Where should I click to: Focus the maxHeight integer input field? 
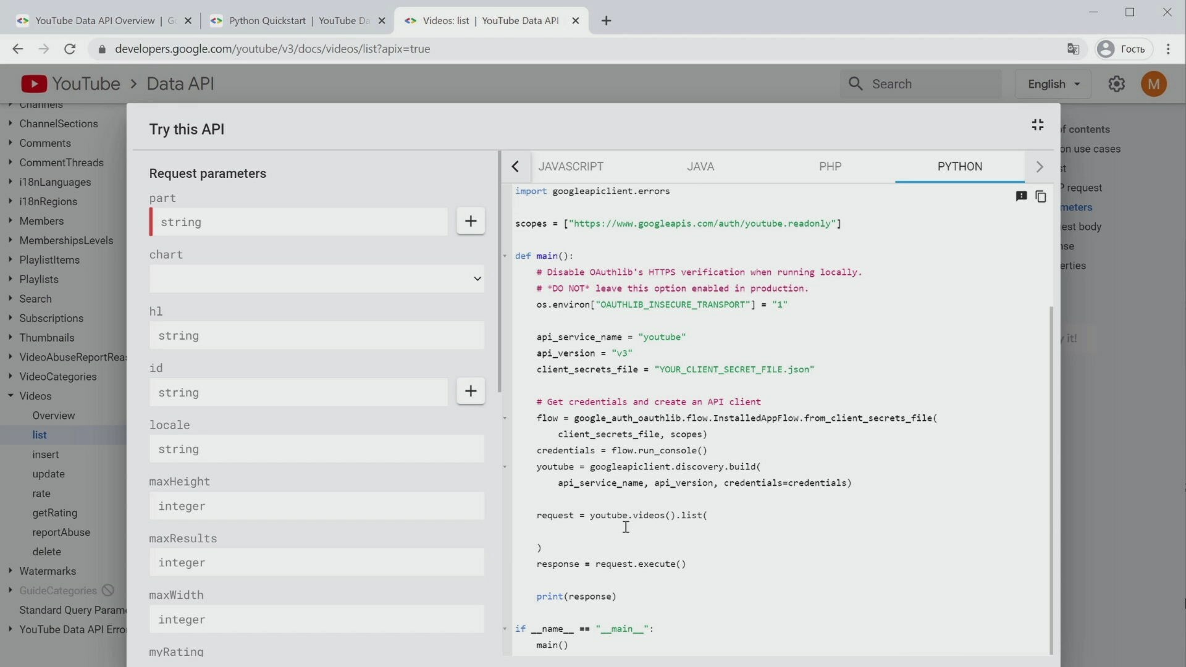click(x=317, y=506)
